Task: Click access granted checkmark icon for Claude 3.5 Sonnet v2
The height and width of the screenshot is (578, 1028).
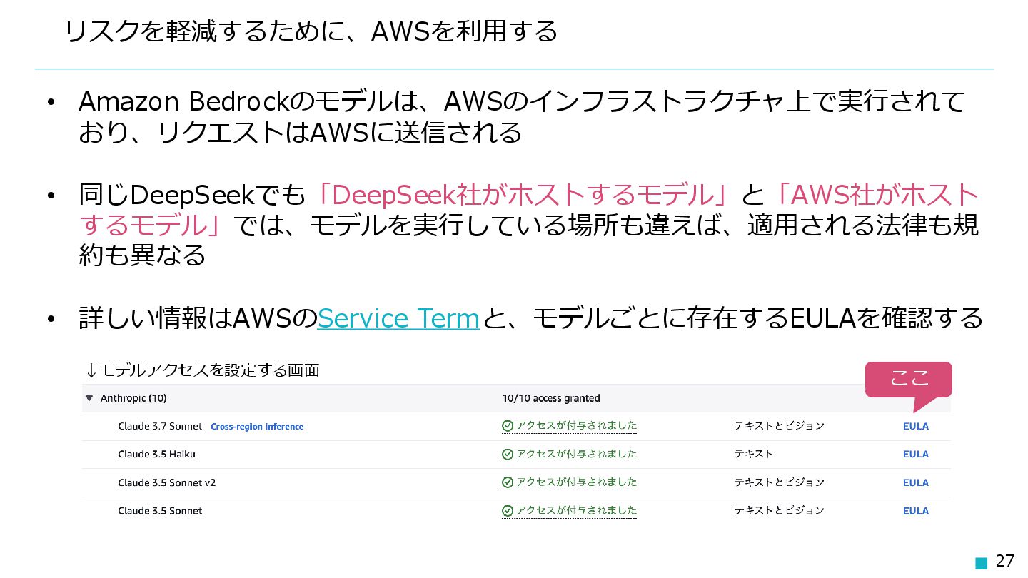Action: coord(508,483)
